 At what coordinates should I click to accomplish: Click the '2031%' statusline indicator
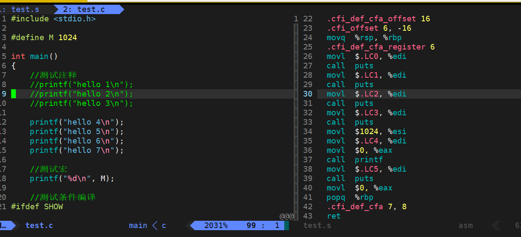(x=216, y=225)
